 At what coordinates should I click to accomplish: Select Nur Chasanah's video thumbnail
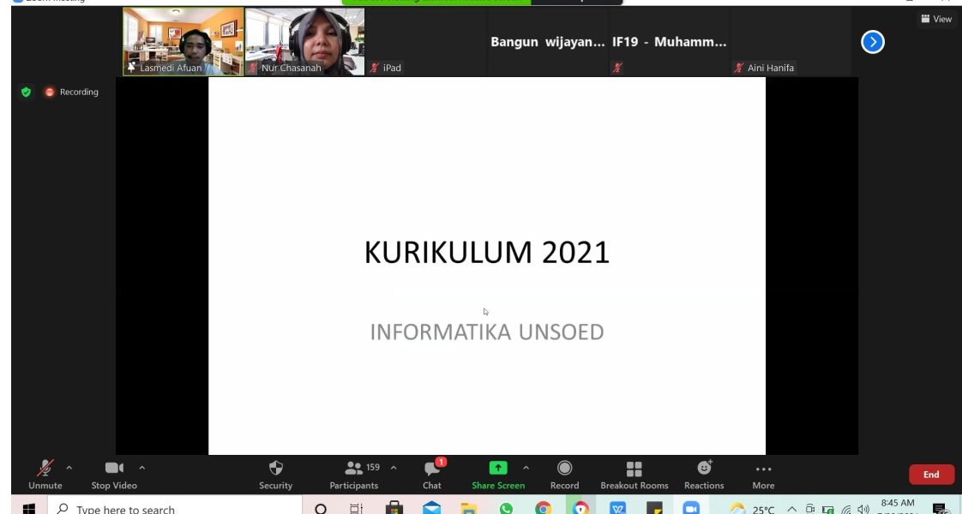304,42
